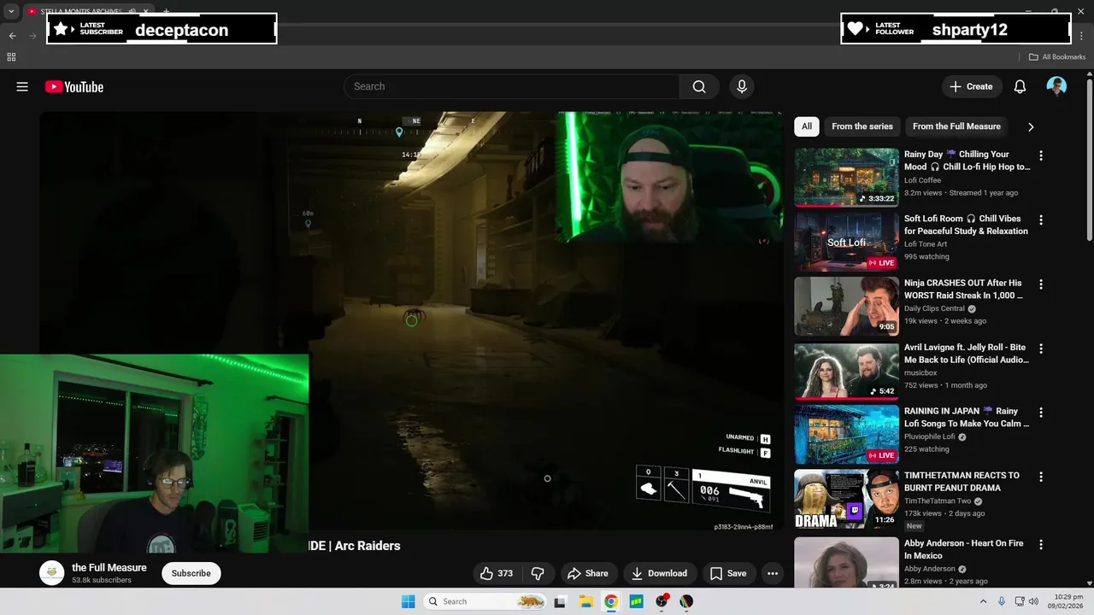Image resolution: width=1094 pixels, height=615 pixels.
Task: Click the Windows taskbar search box
Action: [484, 601]
